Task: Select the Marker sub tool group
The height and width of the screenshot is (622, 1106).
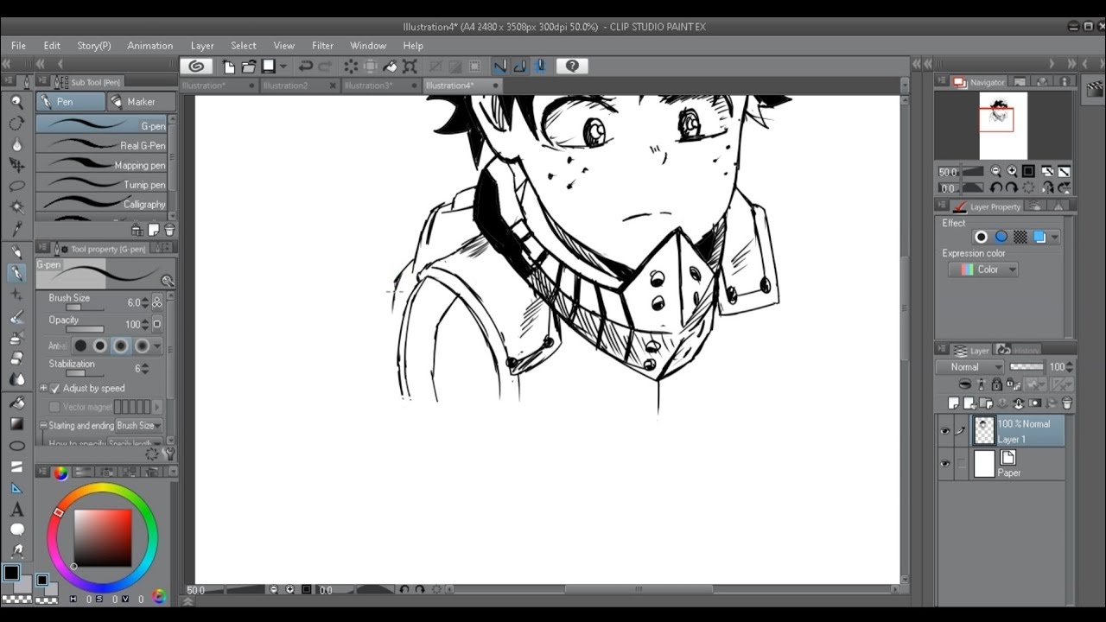Action: click(x=141, y=102)
